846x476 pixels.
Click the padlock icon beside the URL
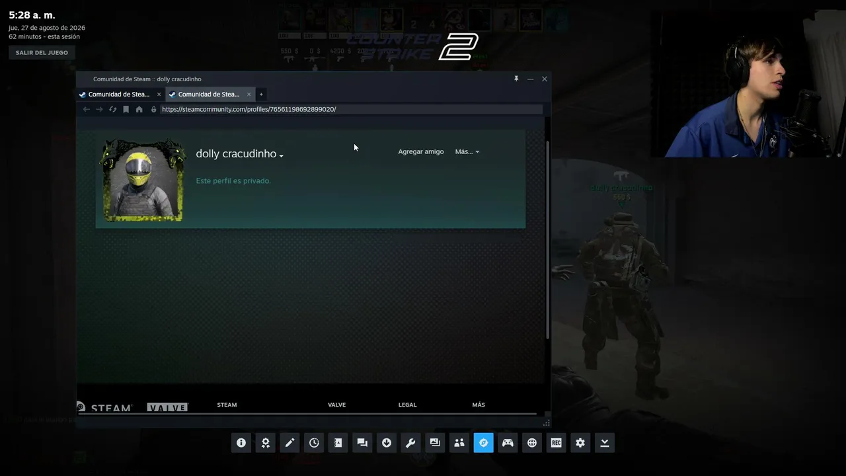point(154,109)
